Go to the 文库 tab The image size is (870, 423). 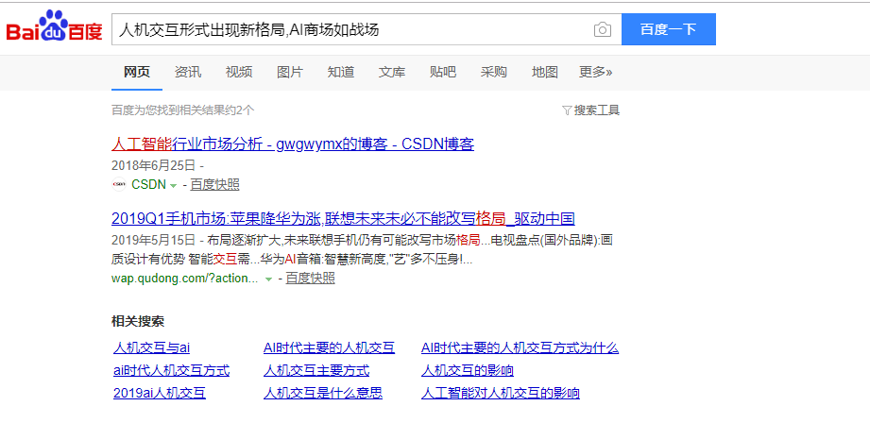(392, 72)
